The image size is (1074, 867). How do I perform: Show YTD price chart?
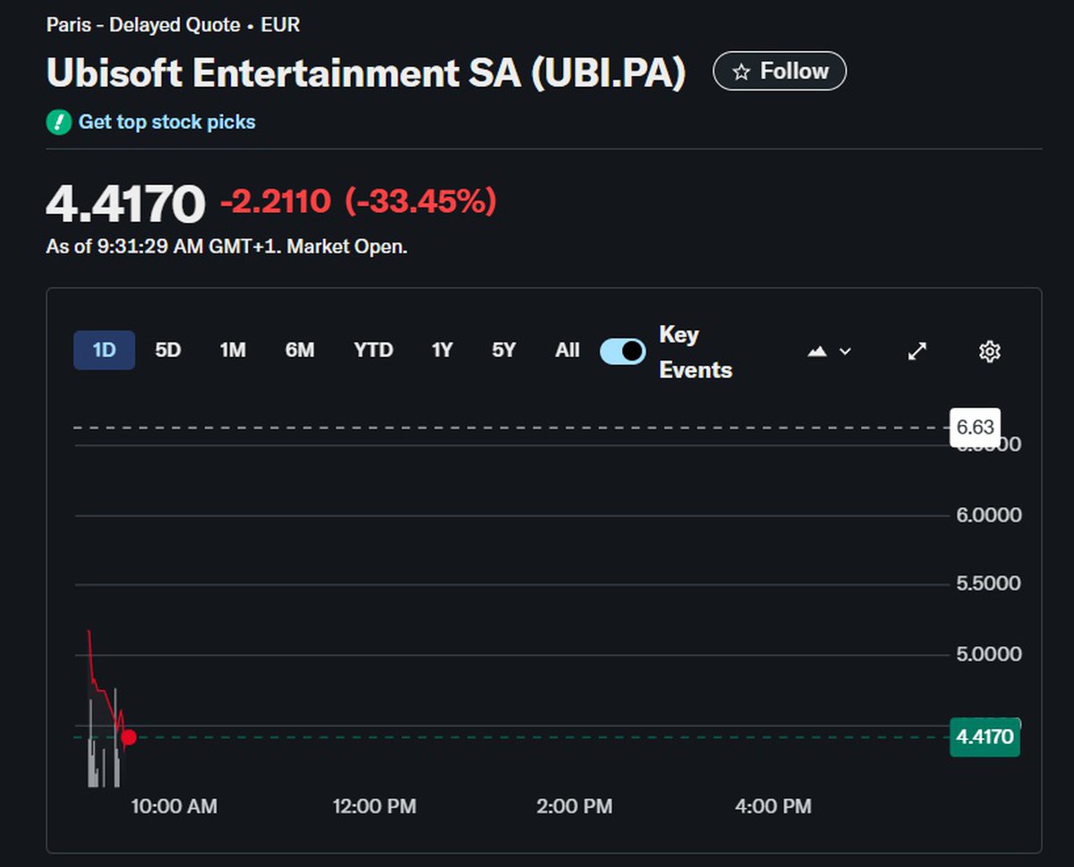373,351
